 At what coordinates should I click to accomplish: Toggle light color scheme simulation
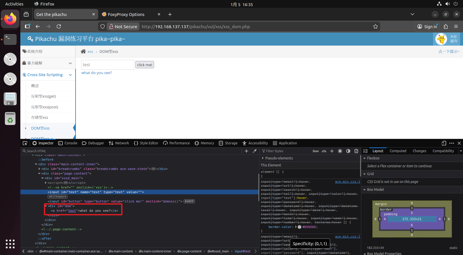(x=340, y=151)
